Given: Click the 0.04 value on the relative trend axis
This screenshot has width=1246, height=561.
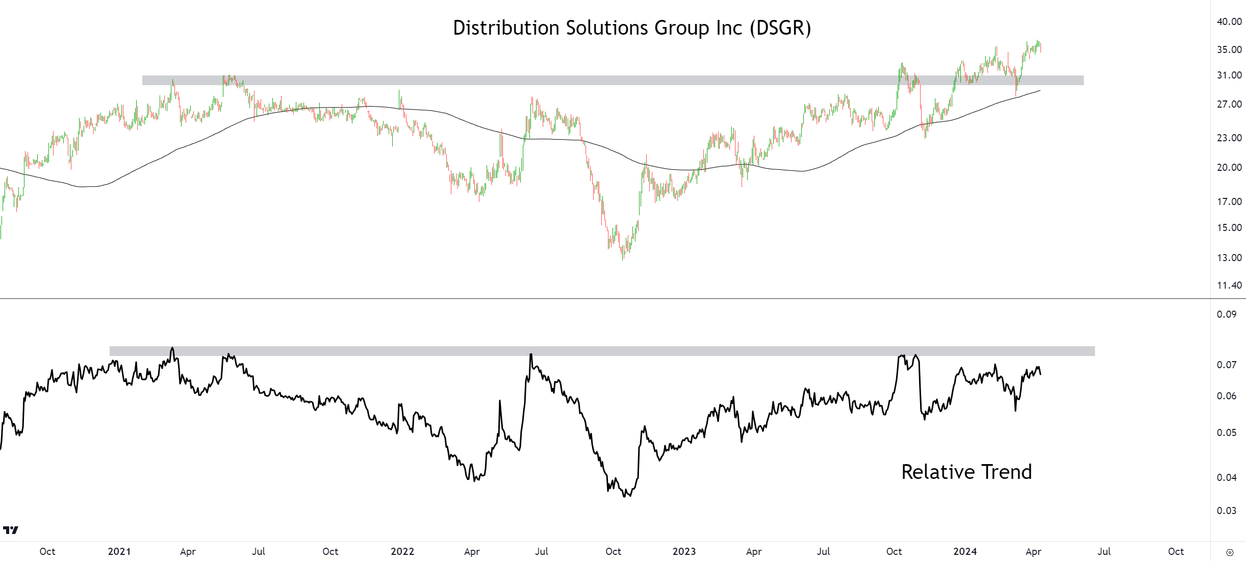Looking at the screenshot, I should 1227,477.
